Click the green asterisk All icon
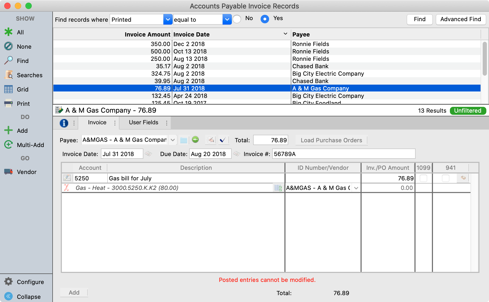Screen dimensions: 489x302 8,32
